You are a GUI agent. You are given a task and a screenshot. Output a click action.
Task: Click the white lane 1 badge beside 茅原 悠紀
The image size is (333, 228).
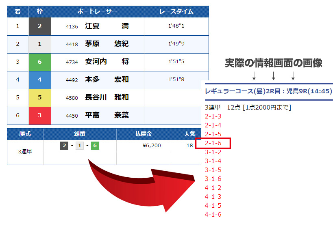point(40,44)
